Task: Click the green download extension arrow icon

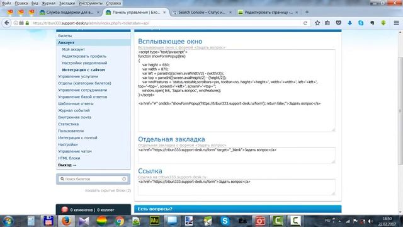Action: click(x=383, y=23)
